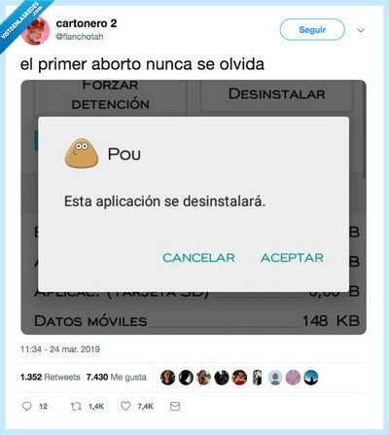389x435 pixels.
Task: Tap ACEPTAR in uninstall dialog
Action: pos(292,258)
